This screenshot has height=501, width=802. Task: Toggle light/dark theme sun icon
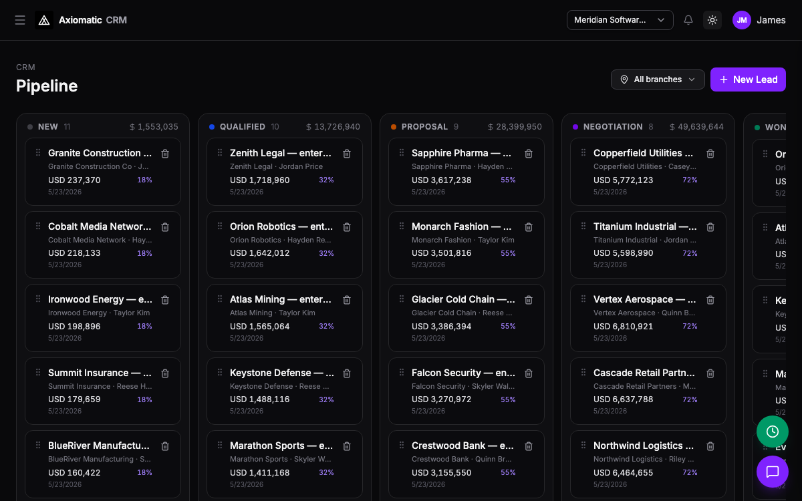[x=712, y=20]
